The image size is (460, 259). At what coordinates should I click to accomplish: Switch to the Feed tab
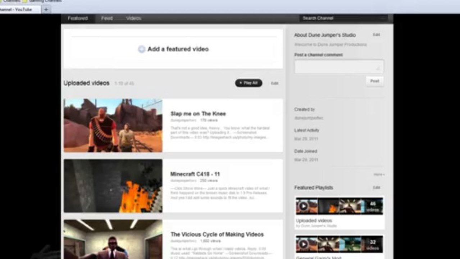point(107,18)
